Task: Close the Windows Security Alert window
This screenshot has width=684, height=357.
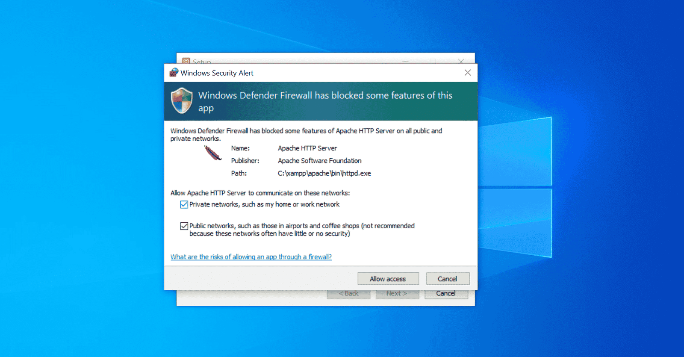Action: [x=468, y=73]
